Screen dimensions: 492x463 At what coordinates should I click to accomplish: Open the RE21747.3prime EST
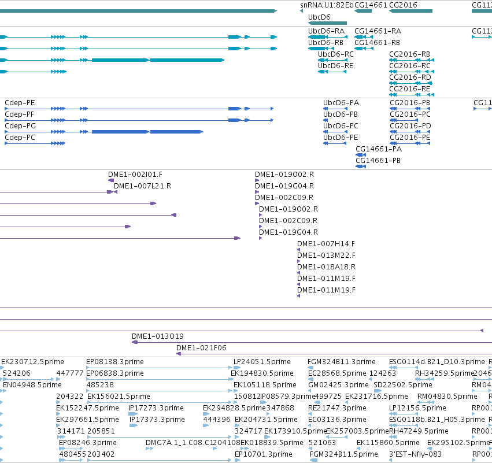pyautogui.click(x=337, y=409)
